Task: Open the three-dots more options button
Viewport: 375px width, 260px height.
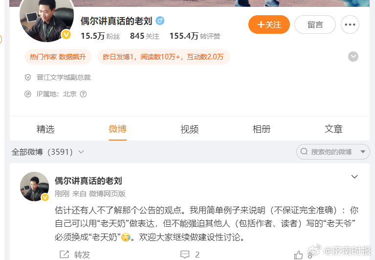Action: (x=350, y=24)
